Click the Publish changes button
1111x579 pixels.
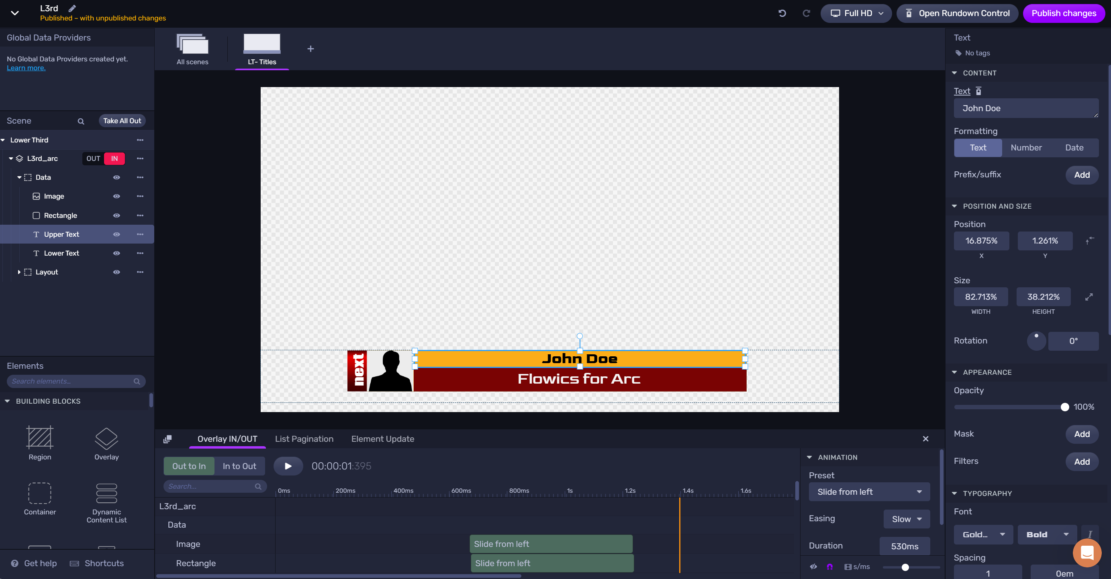coord(1063,13)
